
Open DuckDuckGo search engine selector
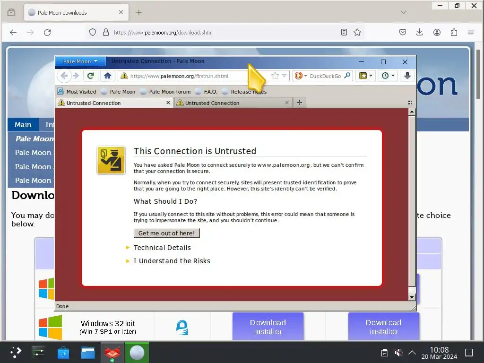[300, 76]
